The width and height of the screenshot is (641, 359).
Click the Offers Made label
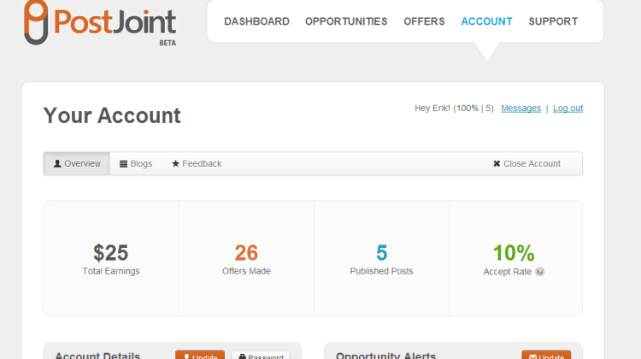[x=246, y=271]
